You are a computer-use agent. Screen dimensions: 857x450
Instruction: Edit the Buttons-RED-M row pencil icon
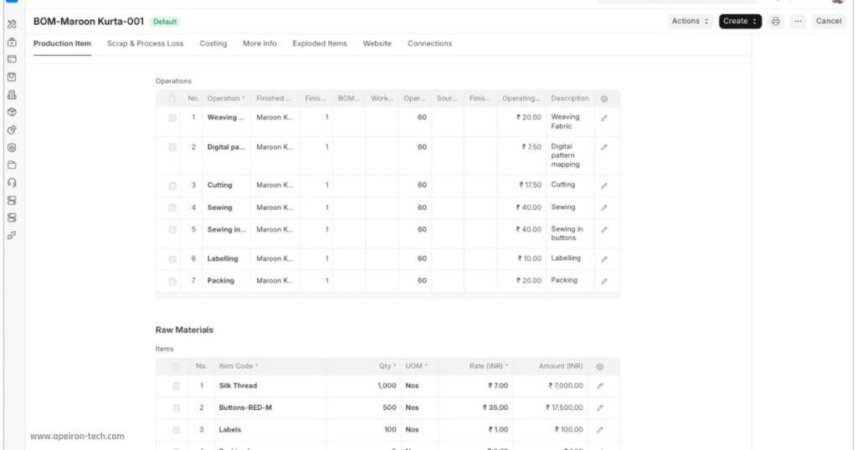pos(600,408)
